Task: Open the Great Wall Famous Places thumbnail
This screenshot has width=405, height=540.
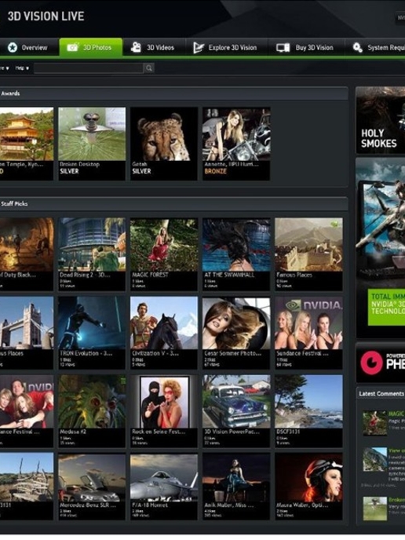Action: click(x=308, y=244)
